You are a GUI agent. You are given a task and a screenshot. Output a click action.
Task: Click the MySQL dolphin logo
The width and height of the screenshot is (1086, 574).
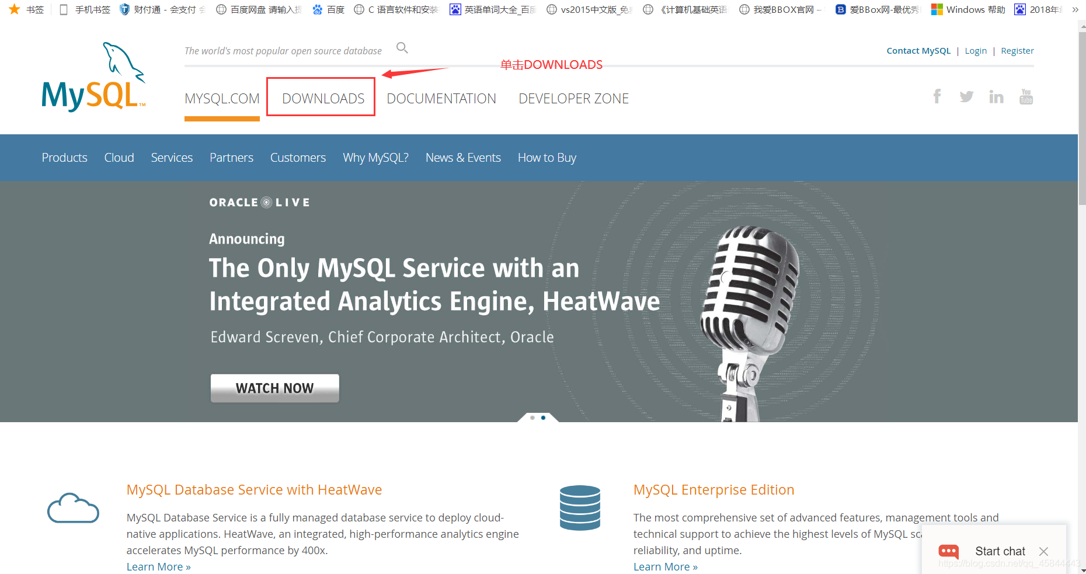pyautogui.click(x=93, y=76)
